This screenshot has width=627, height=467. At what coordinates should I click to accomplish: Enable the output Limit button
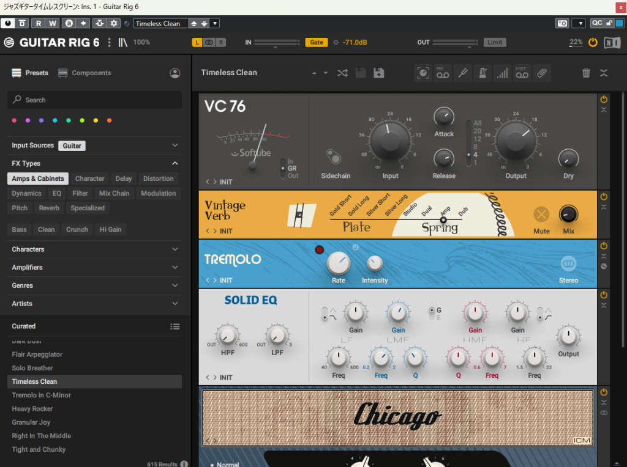pyautogui.click(x=495, y=42)
